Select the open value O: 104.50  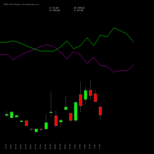click(55, 10)
